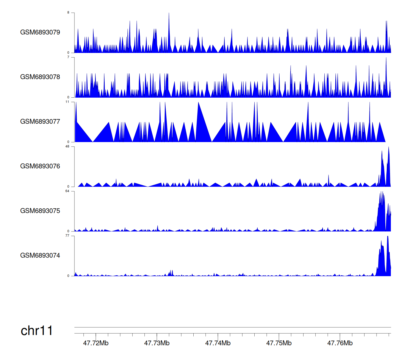
Task: Select the GSM6893074 track label
Action: [40, 256]
